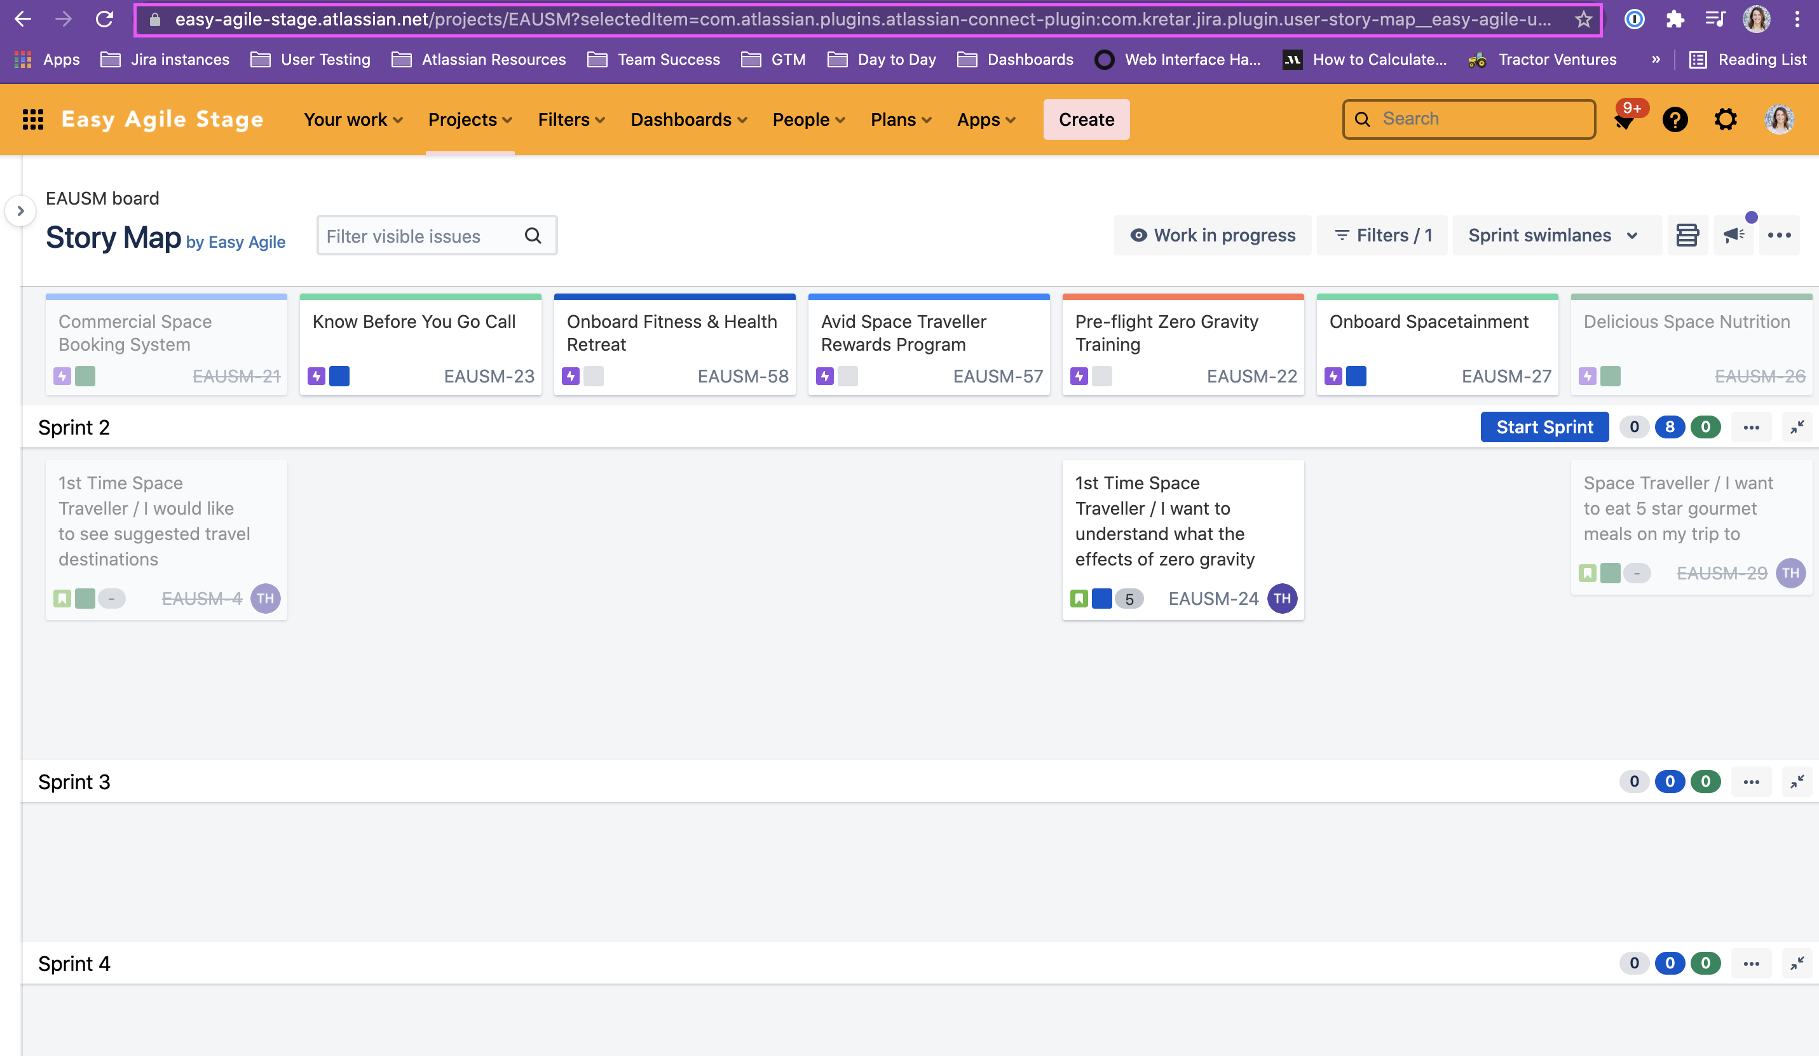Click the blue color swatch on EAUSM-23
1819x1056 pixels.
[x=339, y=376]
